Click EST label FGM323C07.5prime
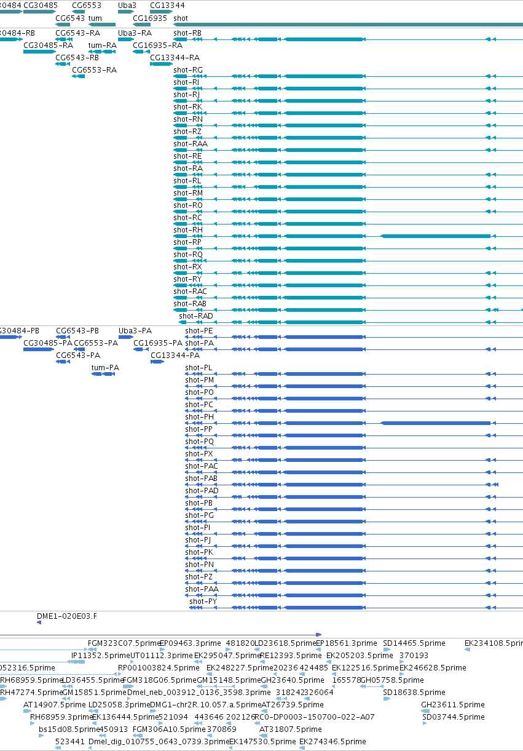Viewport: 523px width, 751px height. pyautogui.click(x=124, y=643)
